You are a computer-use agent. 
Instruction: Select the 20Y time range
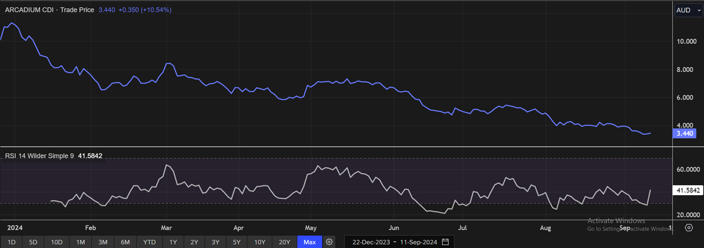284,242
